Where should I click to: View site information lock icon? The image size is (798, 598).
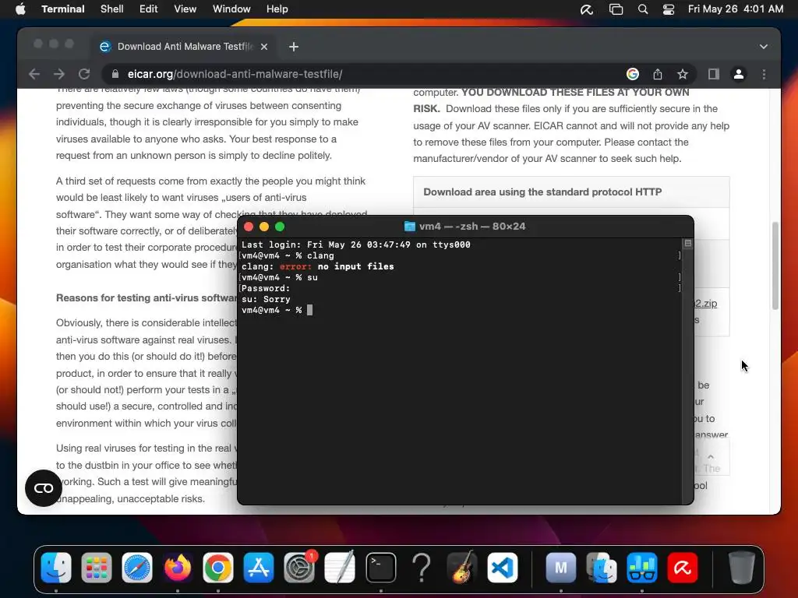click(115, 74)
